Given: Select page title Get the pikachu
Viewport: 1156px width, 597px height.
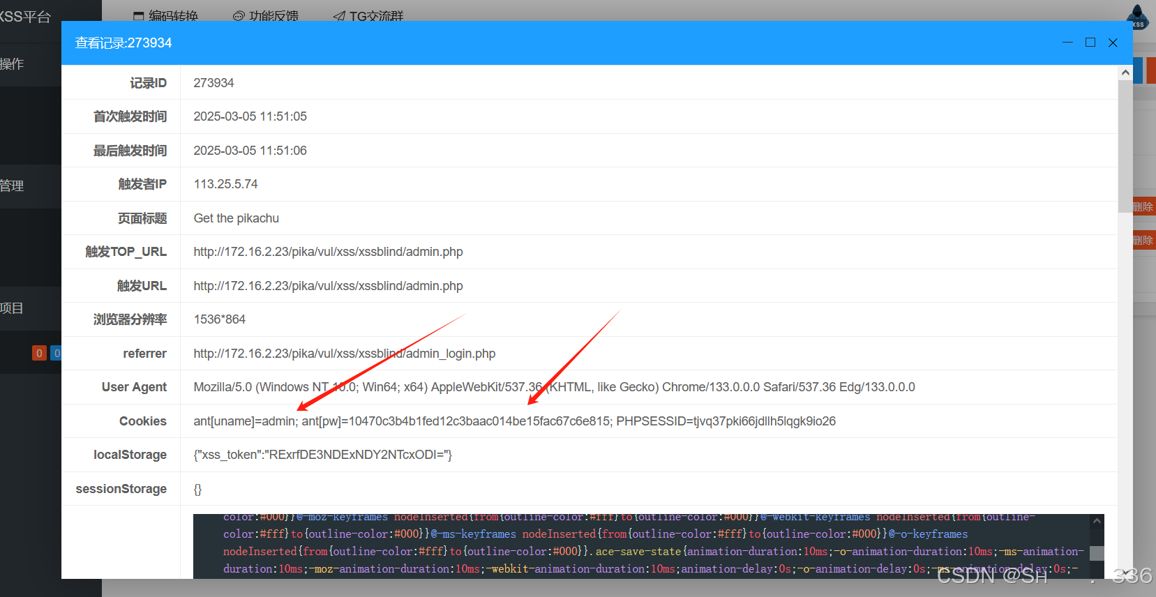Looking at the screenshot, I should click(x=236, y=218).
